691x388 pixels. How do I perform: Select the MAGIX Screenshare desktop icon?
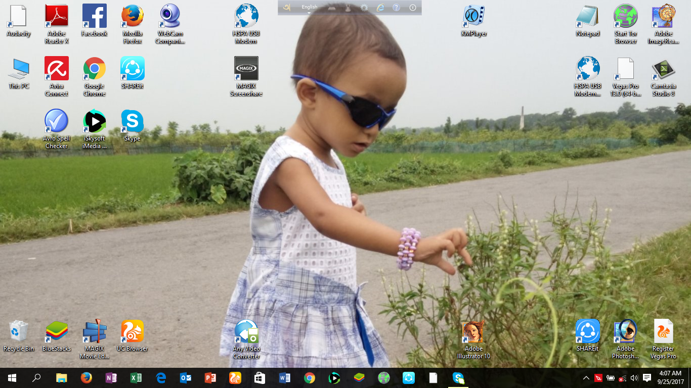click(x=246, y=77)
